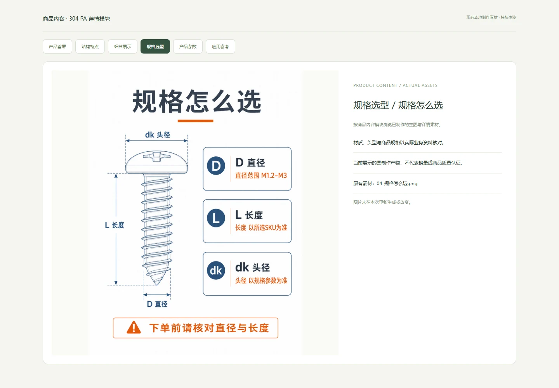The height and width of the screenshot is (388, 559).
Task: Click the round D diameter badge
Action: [216, 166]
